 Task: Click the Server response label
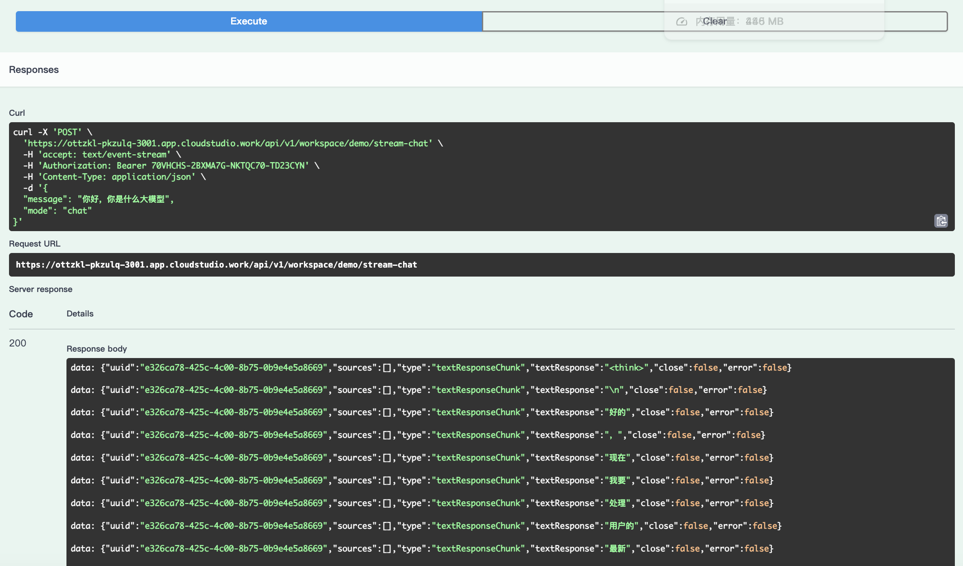pyautogui.click(x=41, y=289)
